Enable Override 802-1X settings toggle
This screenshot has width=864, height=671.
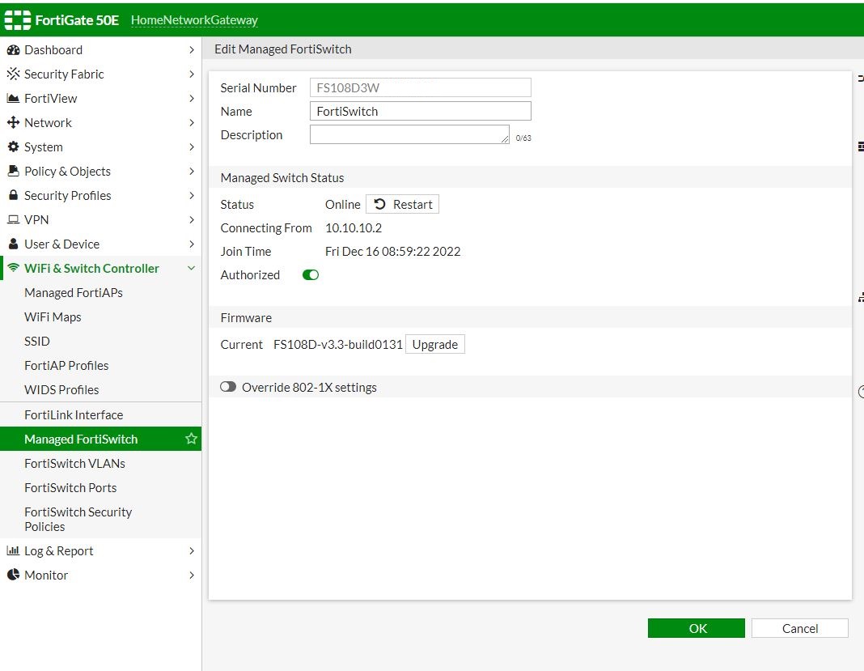[228, 387]
